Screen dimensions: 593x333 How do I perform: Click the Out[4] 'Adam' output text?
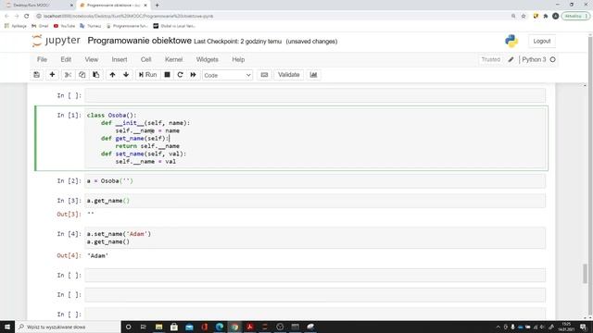coord(98,255)
